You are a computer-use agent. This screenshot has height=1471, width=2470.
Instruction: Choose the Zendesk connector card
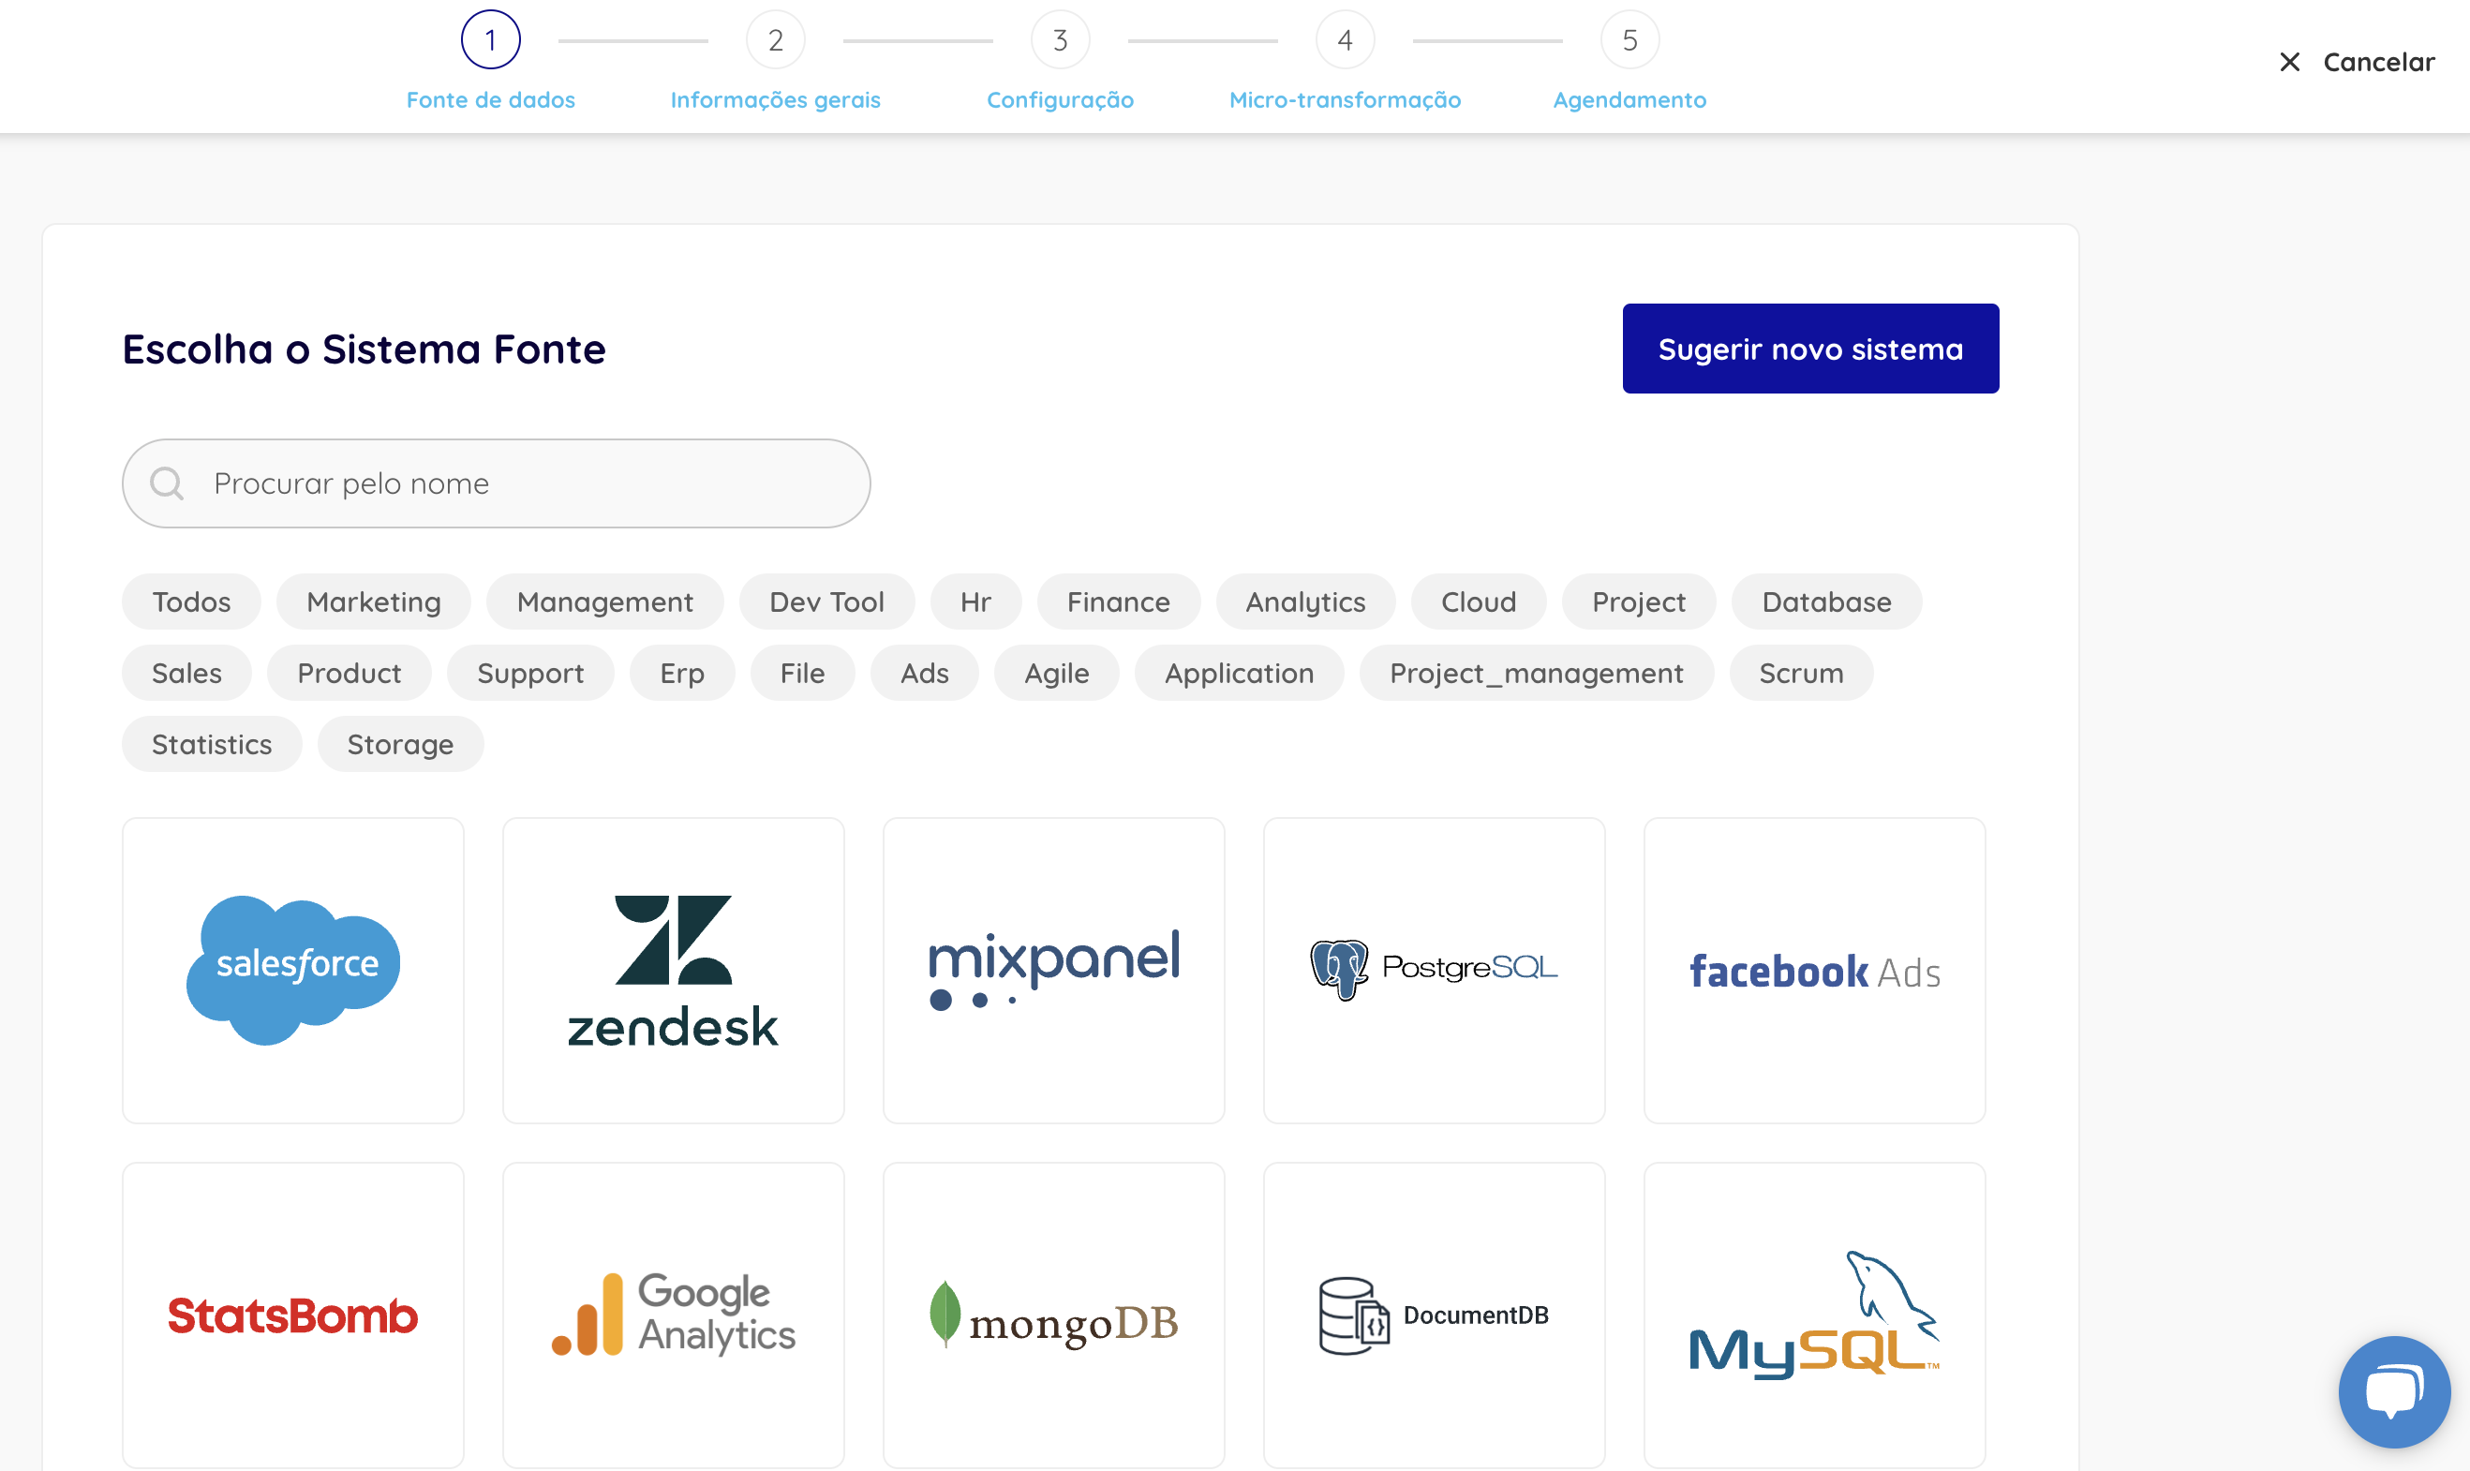click(x=673, y=970)
